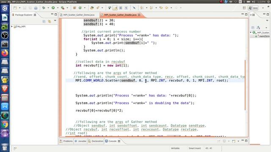
Task: Click the Previous Annotation icon
Action: (x=152, y=8)
